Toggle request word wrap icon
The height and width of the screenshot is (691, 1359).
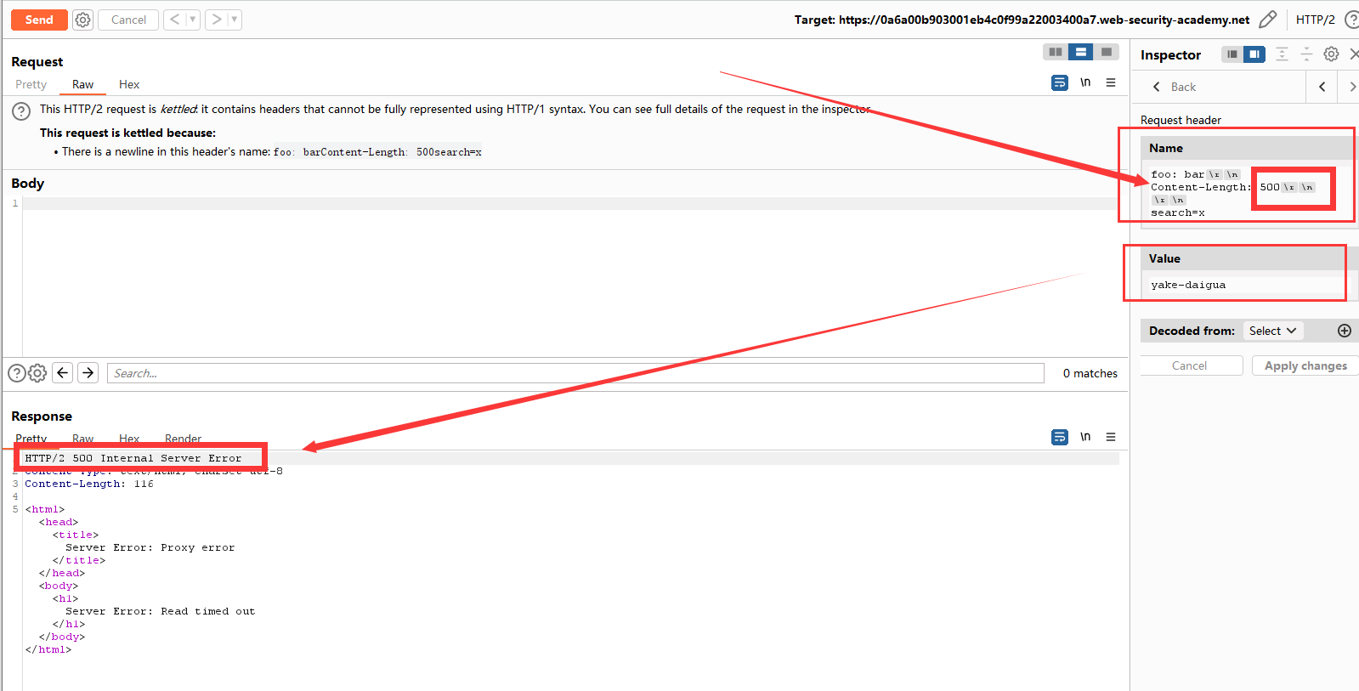click(x=1060, y=82)
